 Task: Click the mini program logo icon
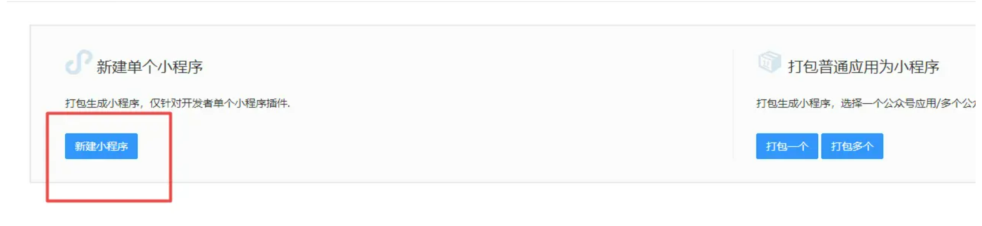point(79,63)
